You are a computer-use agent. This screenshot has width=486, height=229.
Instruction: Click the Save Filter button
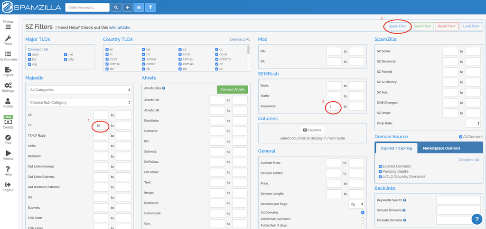(x=422, y=26)
